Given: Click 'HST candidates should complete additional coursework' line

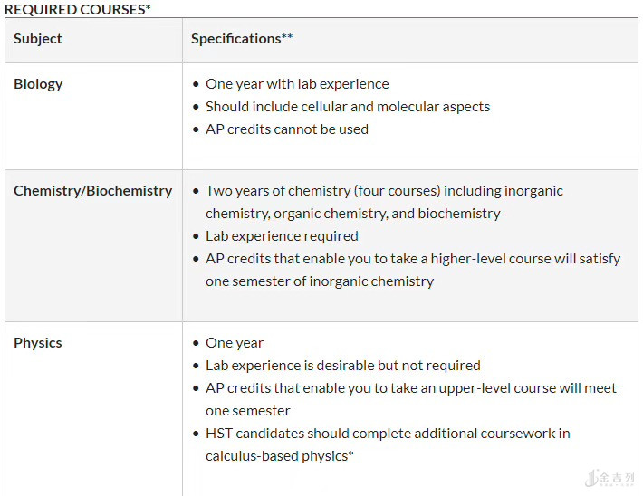Looking at the screenshot, I should coord(388,434).
